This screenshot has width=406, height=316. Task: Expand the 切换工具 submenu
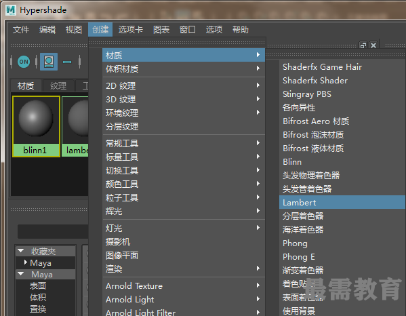click(x=184, y=170)
